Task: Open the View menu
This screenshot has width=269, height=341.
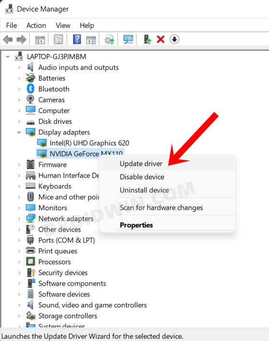Action: [x=63, y=25]
